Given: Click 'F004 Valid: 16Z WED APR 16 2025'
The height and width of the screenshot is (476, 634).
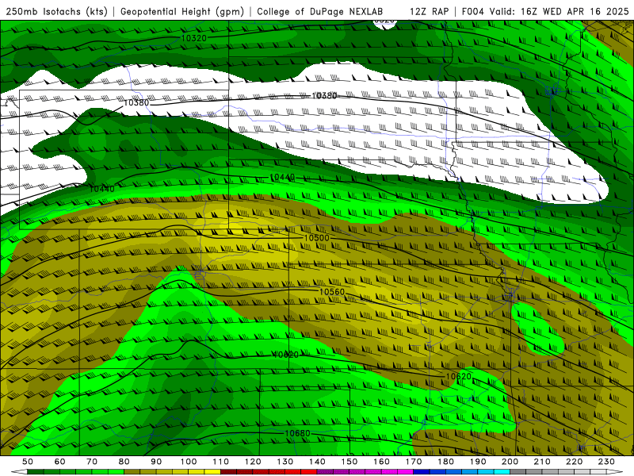Looking at the screenshot, I should (545, 11).
